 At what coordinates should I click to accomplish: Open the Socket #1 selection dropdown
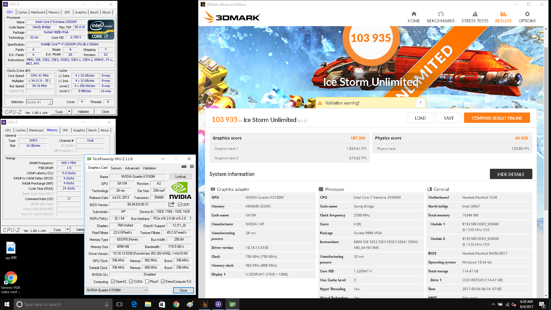pos(39,102)
